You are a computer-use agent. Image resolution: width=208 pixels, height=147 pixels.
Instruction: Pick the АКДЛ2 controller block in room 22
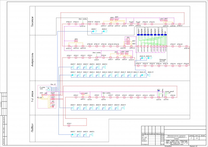53,95
